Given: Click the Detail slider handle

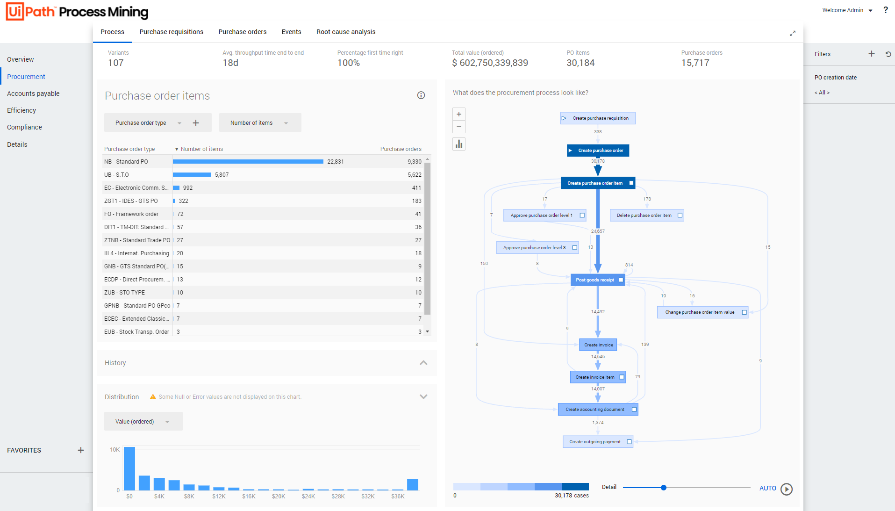Looking at the screenshot, I should [663, 488].
